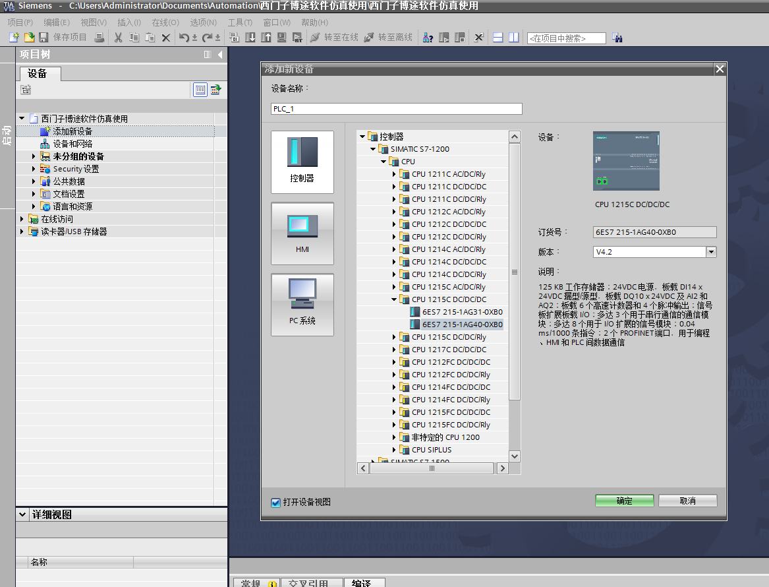The image size is (769, 587).
Task: Collapse the 详细视图 panel
Action: (22, 514)
